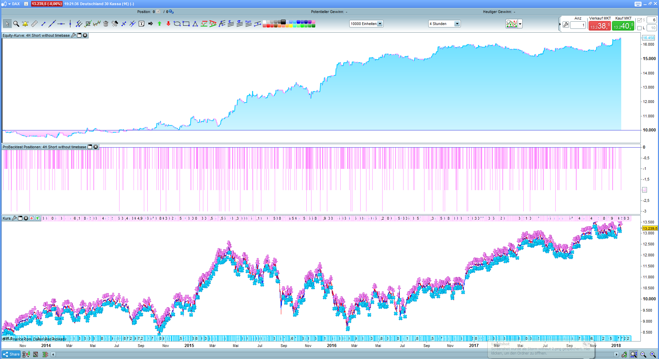Select the cursor pointer tool

tap(7, 24)
